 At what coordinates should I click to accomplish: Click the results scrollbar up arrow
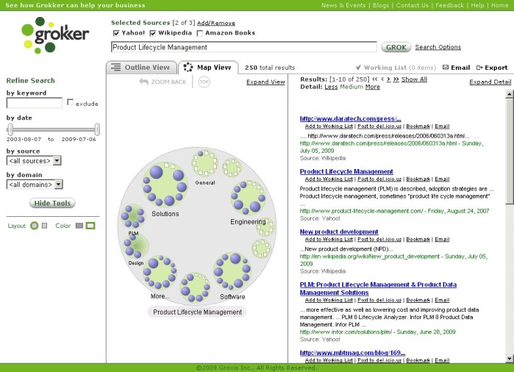[x=509, y=94]
